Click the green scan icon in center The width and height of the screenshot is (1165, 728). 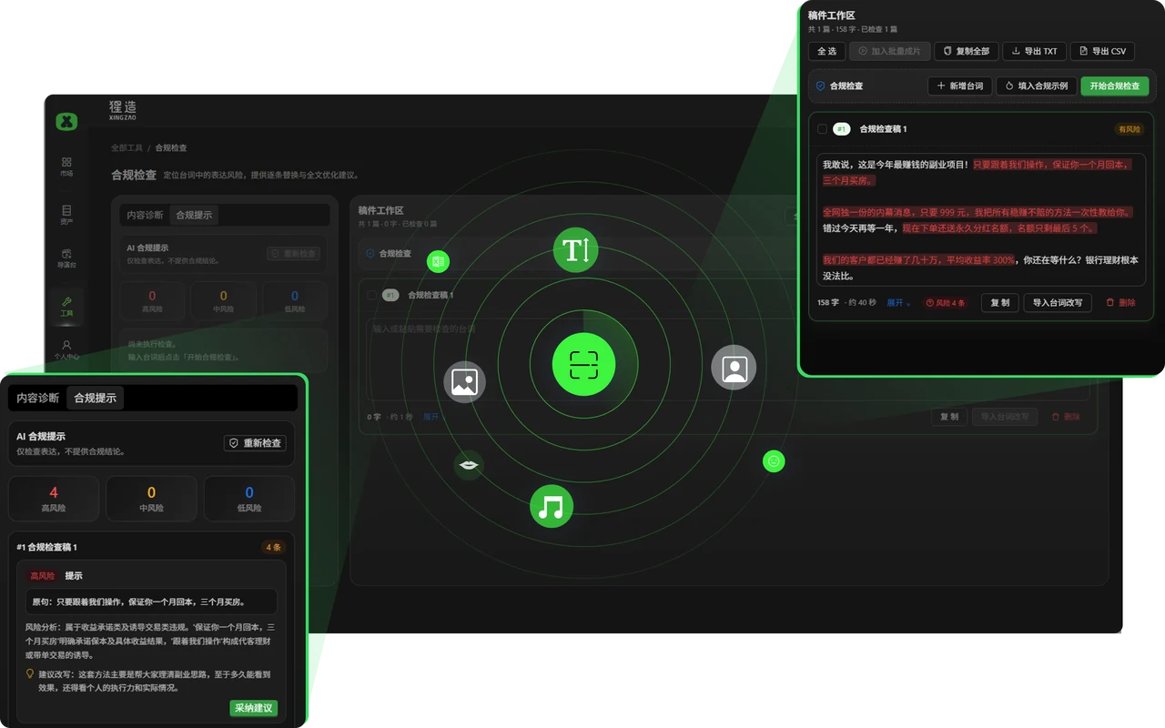point(583,365)
